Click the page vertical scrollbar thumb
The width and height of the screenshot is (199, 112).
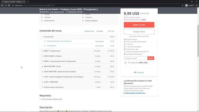point(198,41)
